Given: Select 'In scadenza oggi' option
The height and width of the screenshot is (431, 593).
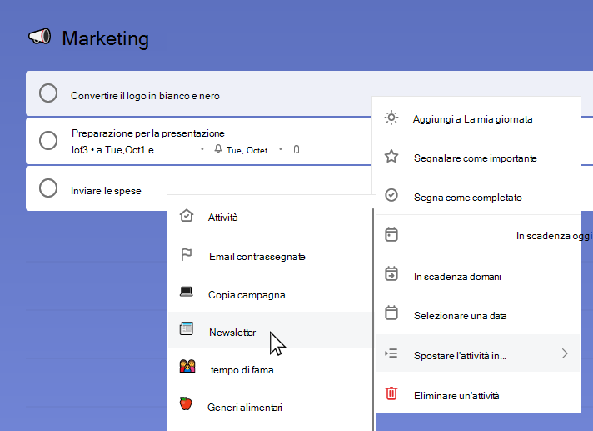Looking at the screenshot, I should (476, 235).
